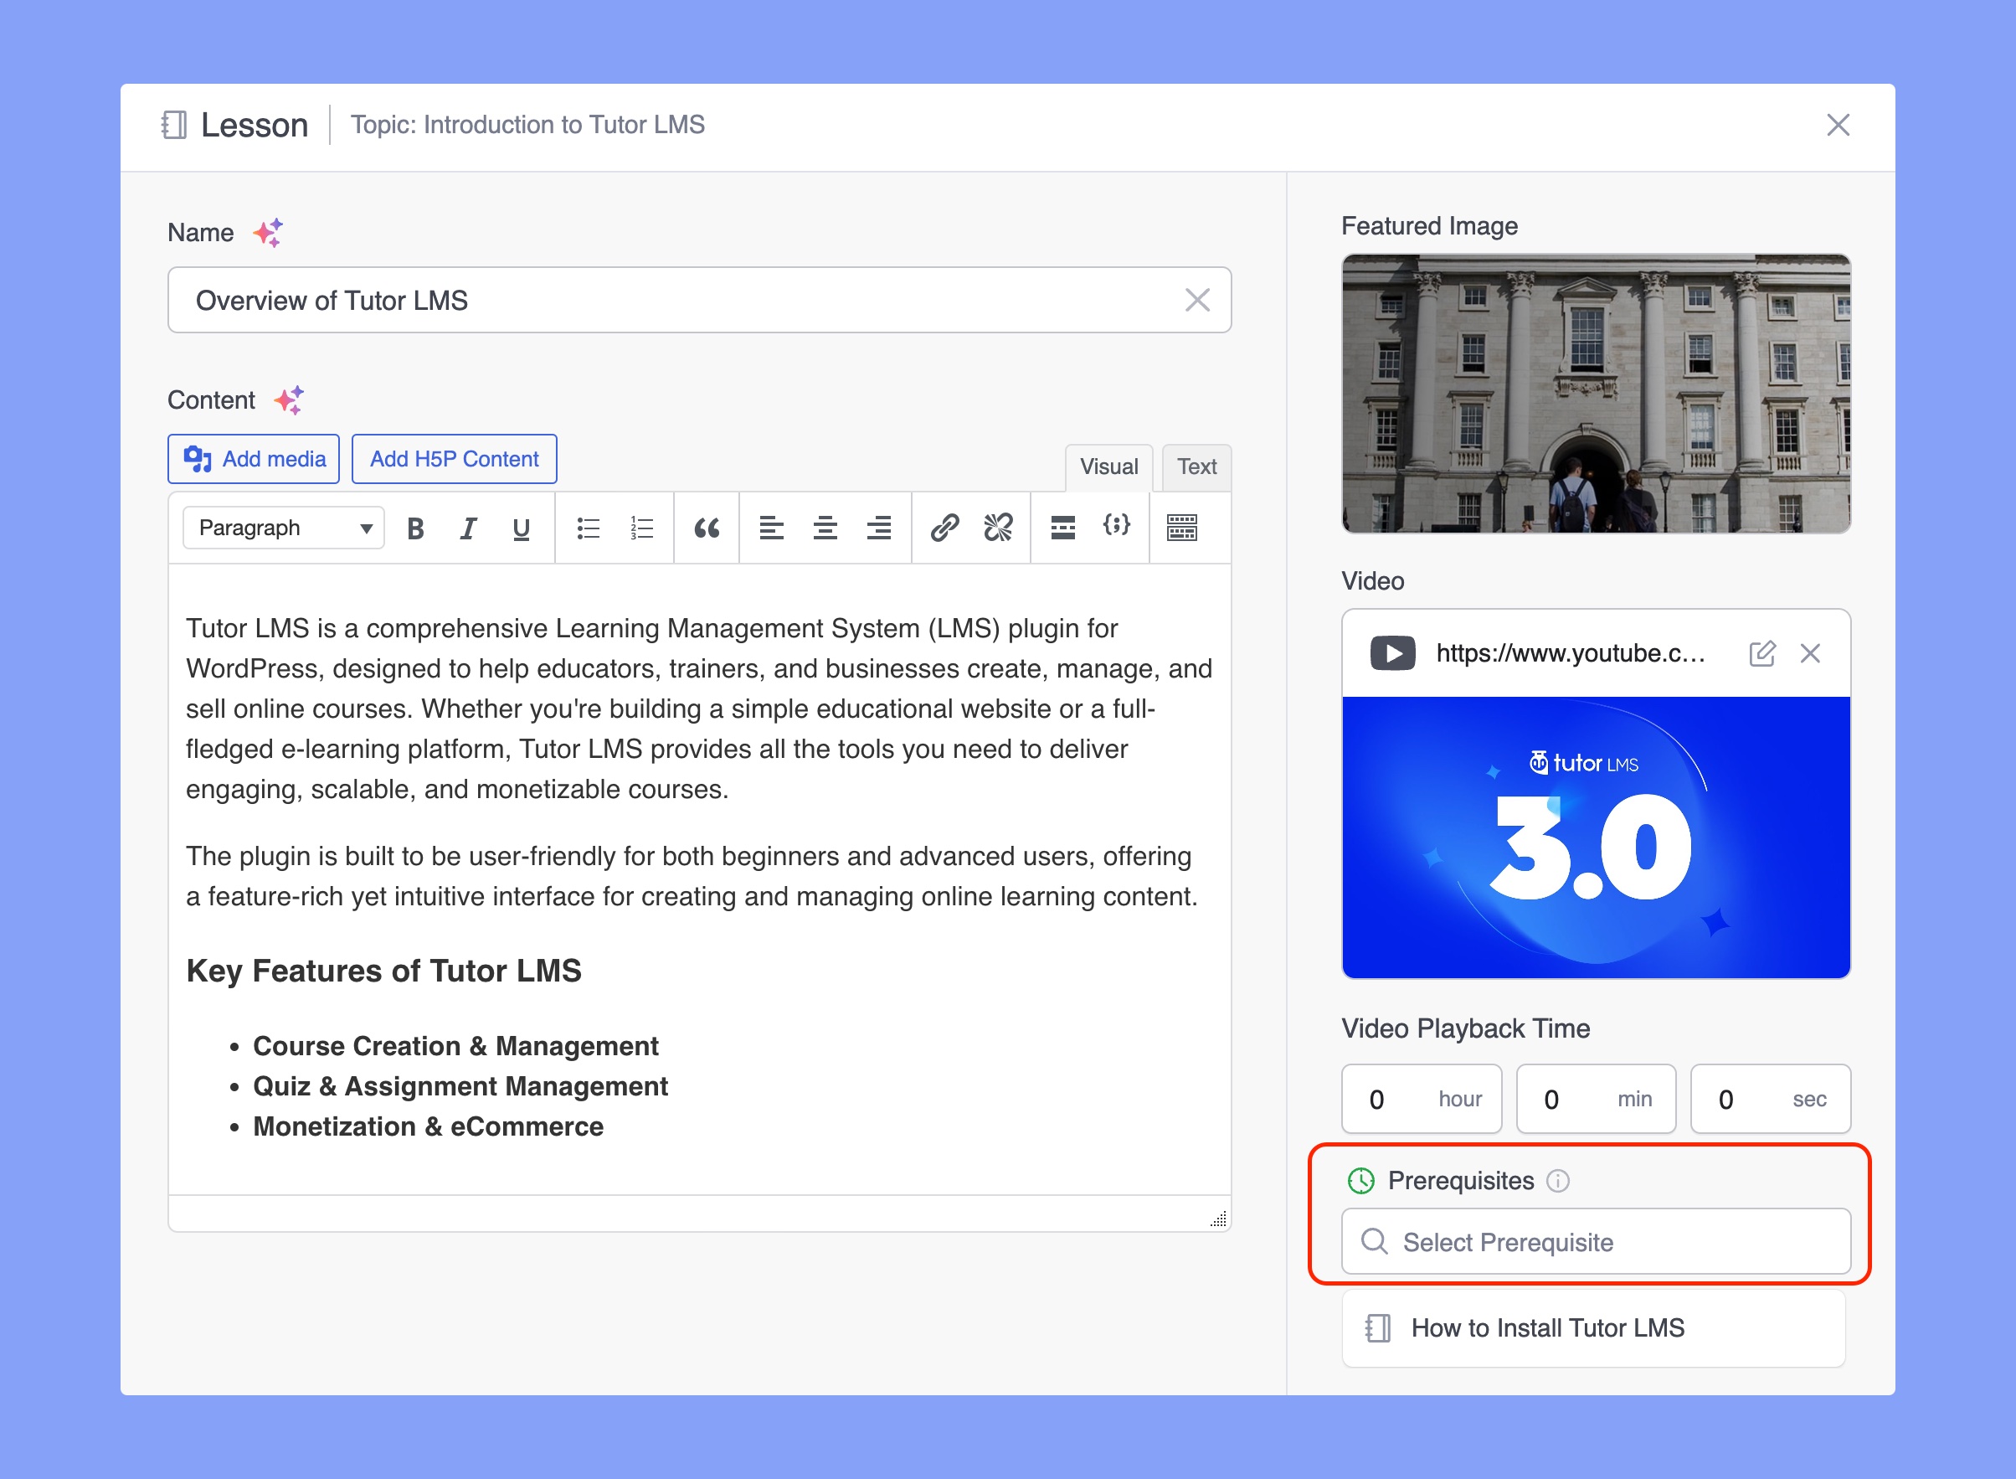The image size is (2016, 1479).
Task: Switch to the Text editor tab
Action: (x=1196, y=466)
